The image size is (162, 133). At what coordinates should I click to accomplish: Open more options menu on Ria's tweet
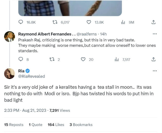click(x=155, y=71)
